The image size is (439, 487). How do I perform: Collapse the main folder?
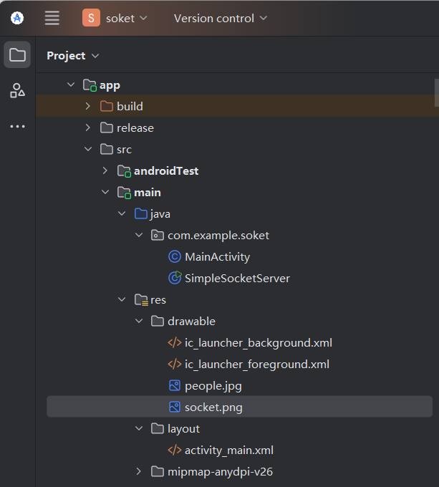click(x=105, y=192)
